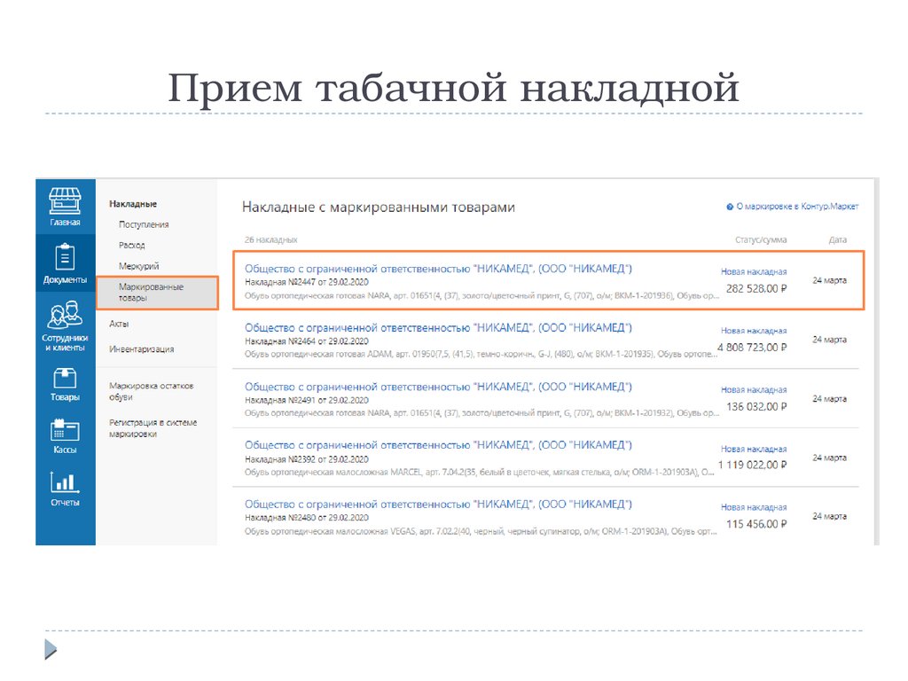
Task: Click the 24 марта date for invoice №2392
Action: [829, 458]
